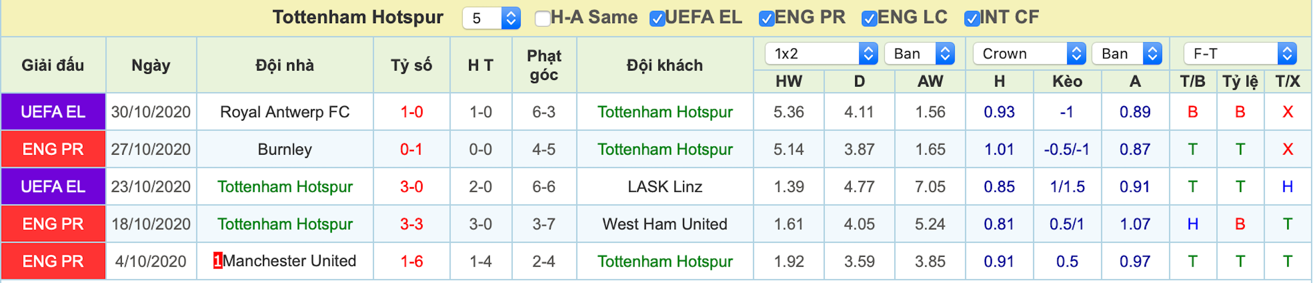Screen dimensions: 1315x283
Task: Expand the F-T period dropdown
Action: (1240, 54)
